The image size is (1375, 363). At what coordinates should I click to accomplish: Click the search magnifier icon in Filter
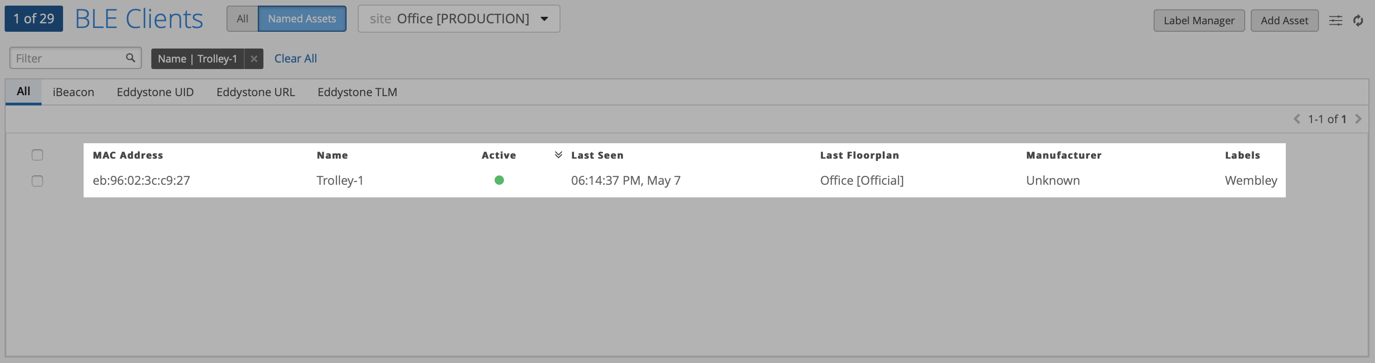(130, 57)
